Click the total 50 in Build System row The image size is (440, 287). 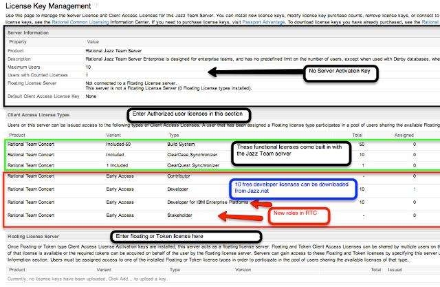click(x=362, y=144)
